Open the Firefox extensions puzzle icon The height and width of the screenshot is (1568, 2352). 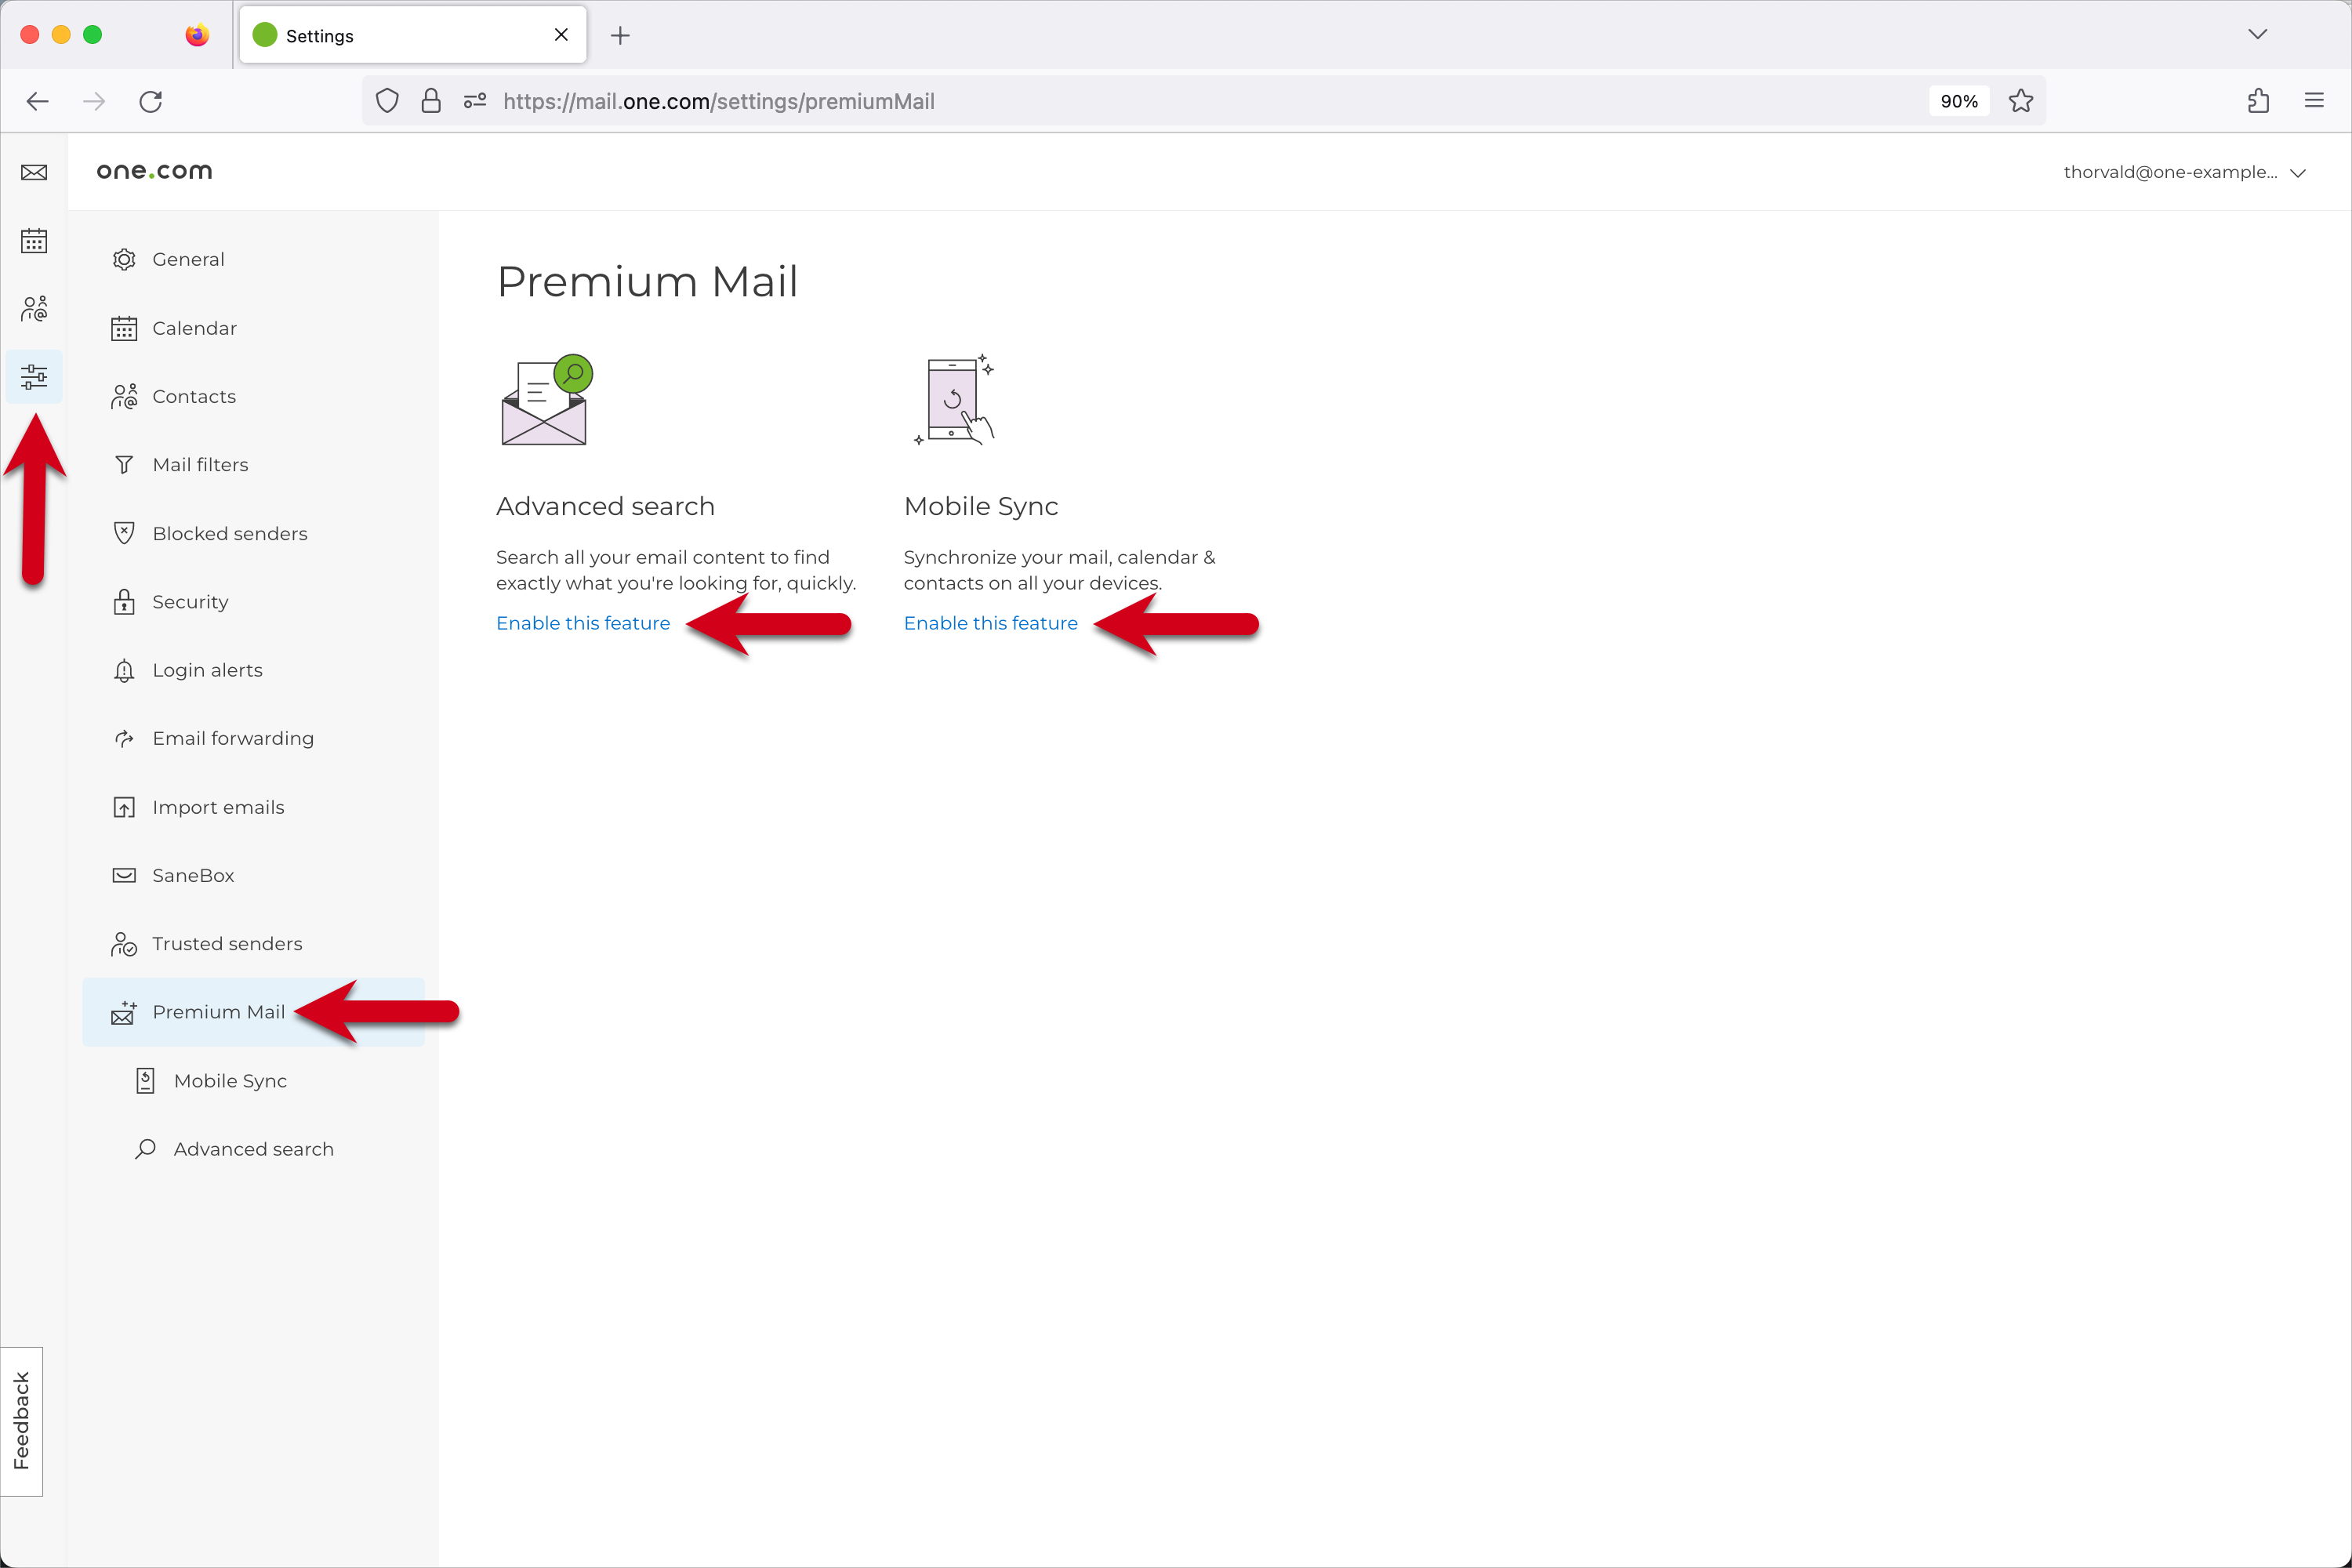[2257, 100]
